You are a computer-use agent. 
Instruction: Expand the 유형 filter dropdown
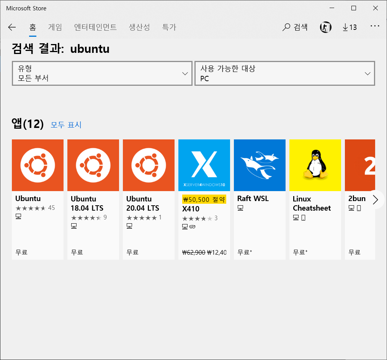[102, 73]
